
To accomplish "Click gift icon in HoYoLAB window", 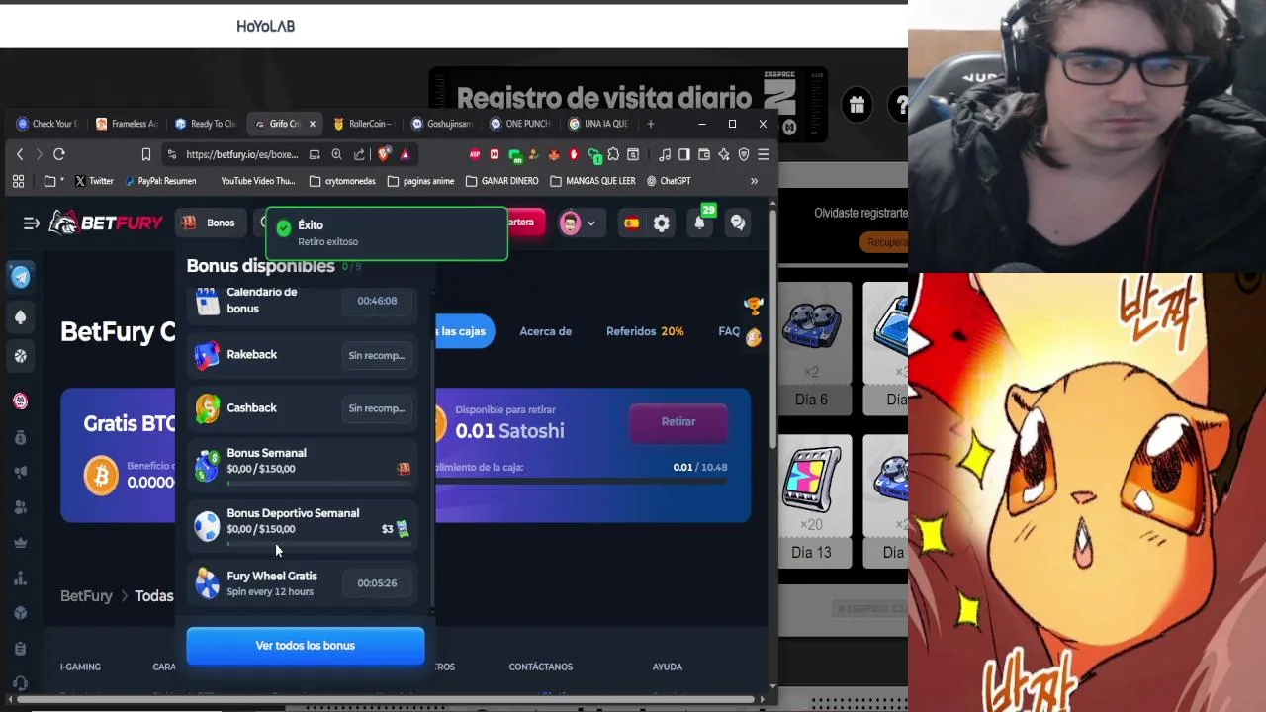I will point(857,104).
